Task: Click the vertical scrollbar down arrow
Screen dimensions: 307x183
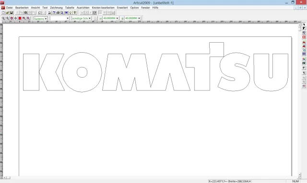Action: click(299, 174)
